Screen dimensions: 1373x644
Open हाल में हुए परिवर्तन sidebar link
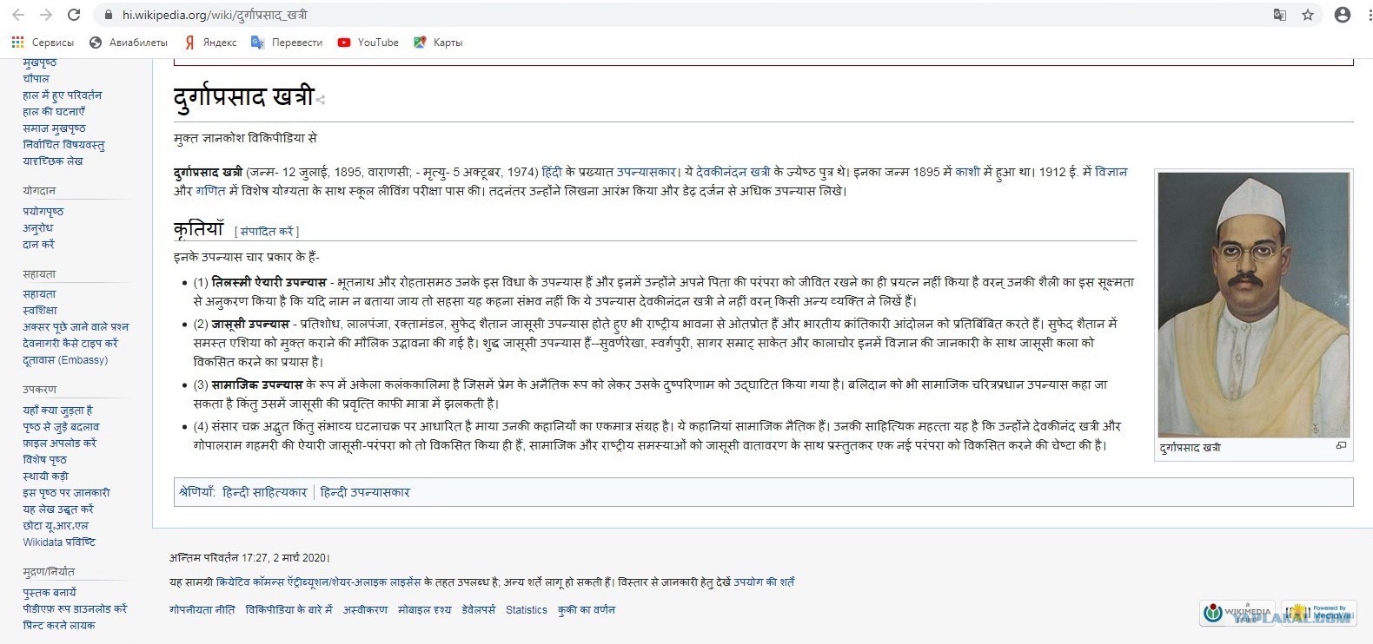click(63, 95)
